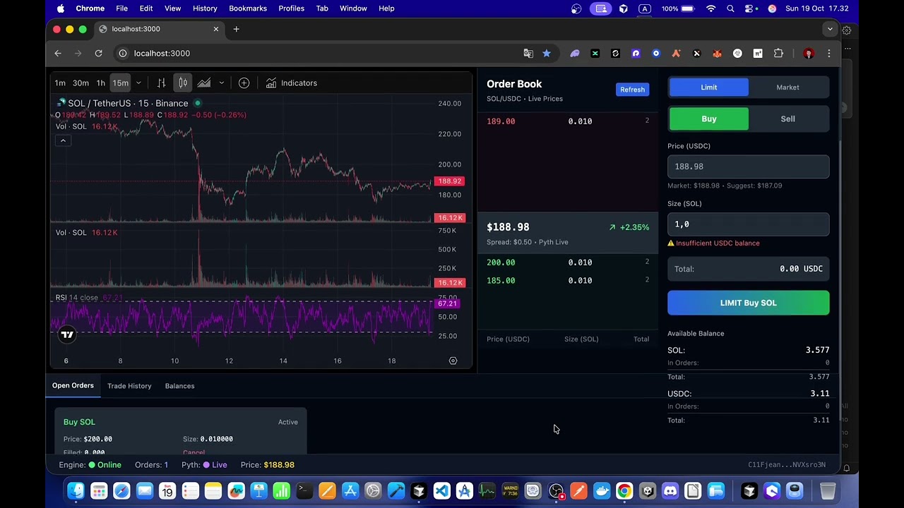The image size is (904, 508).
Task: Open the History menu
Action: click(x=205, y=8)
